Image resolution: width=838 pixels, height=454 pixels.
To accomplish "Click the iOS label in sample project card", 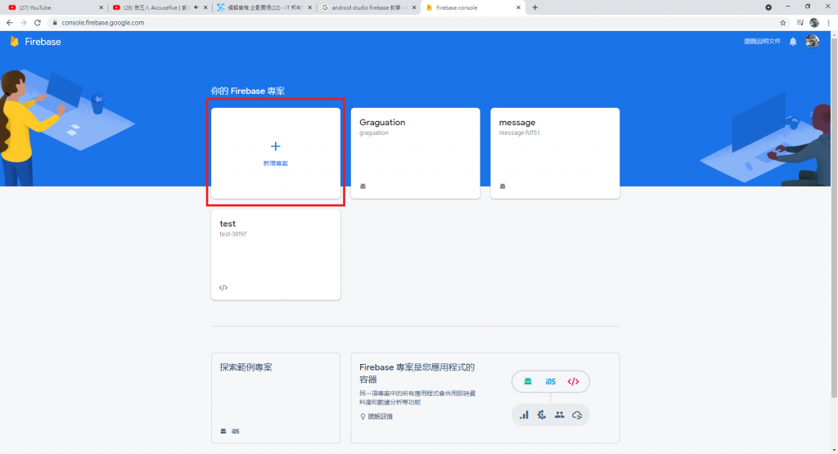I will coord(235,431).
